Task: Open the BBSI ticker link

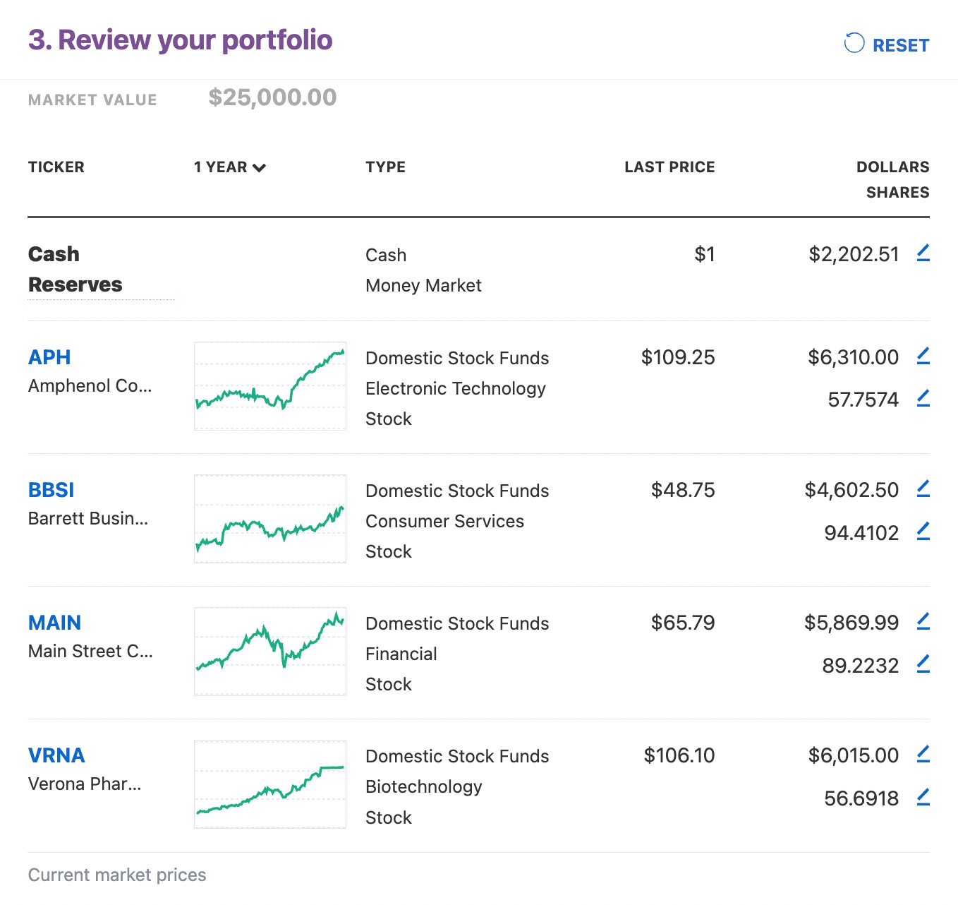Action: (x=51, y=490)
